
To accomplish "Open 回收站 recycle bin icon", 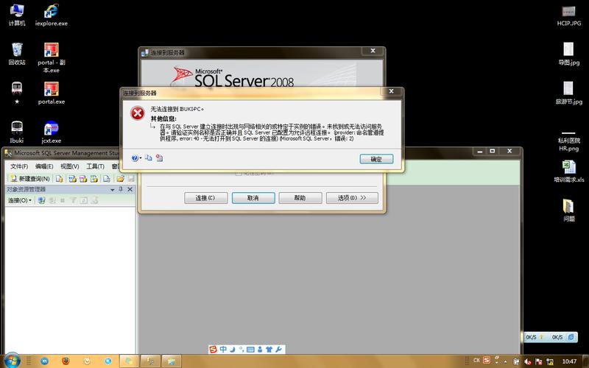I will [x=17, y=54].
